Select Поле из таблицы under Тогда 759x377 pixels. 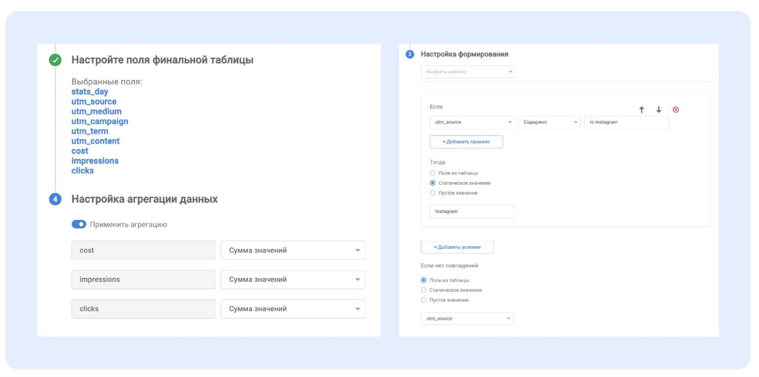pyautogui.click(x=432, y=173)
